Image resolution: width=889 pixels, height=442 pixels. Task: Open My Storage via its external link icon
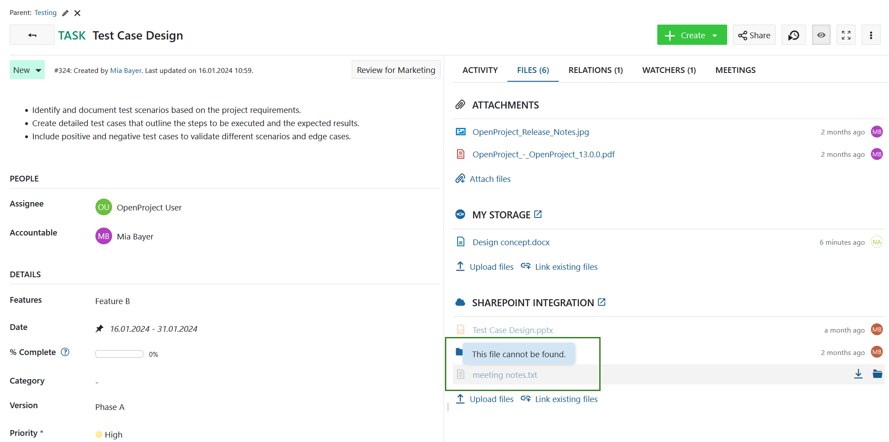(x=538, y=214)
